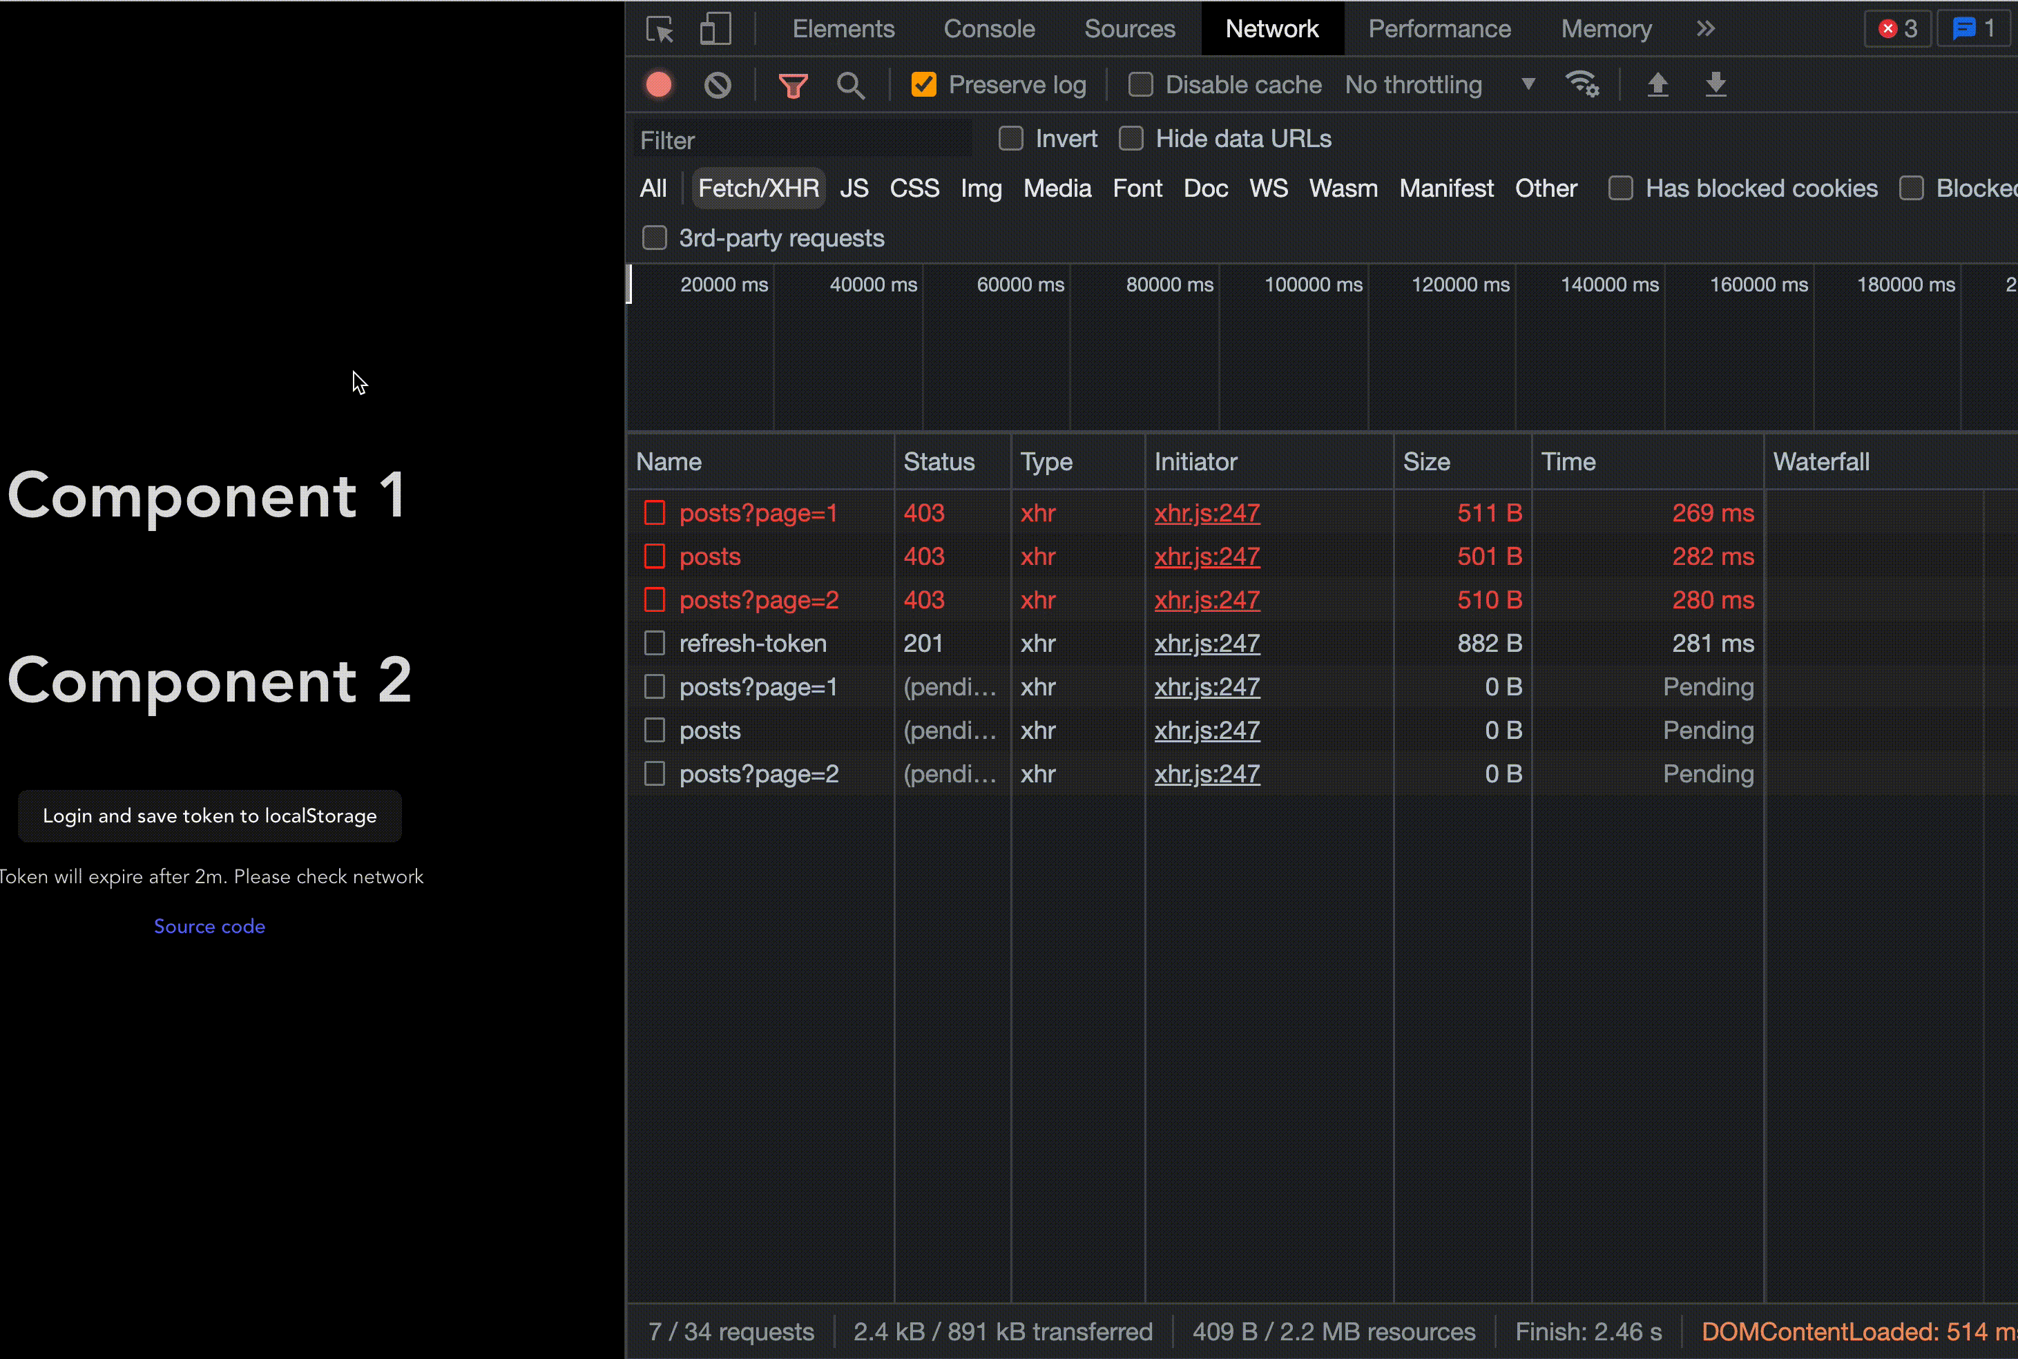Click the search magnifier icon
Image resolution: width=2018 pixels, height=1359 pixels.
tap(851, 85)
